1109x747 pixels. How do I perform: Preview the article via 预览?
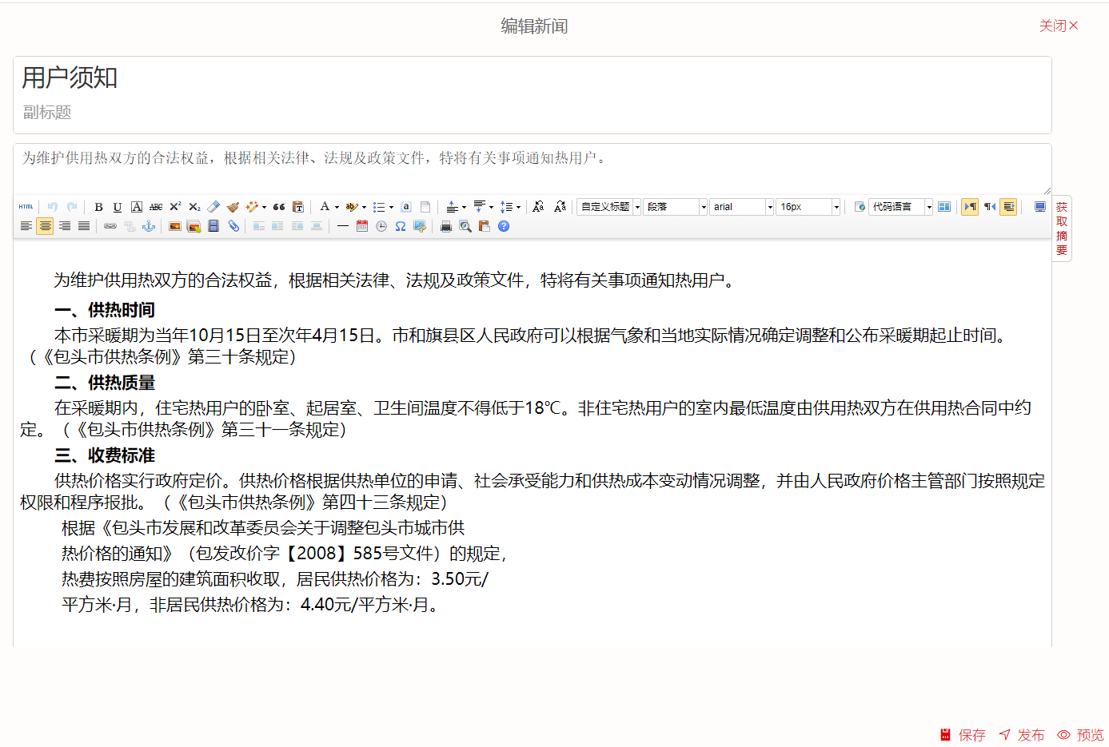pos(1089,734)
